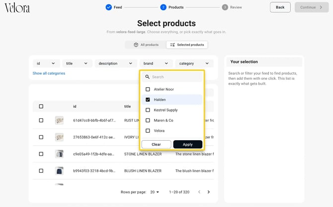Open thumbnail for Blush Linen Blazer
This screenshot has height=207, width=333.
coord(59,171)
